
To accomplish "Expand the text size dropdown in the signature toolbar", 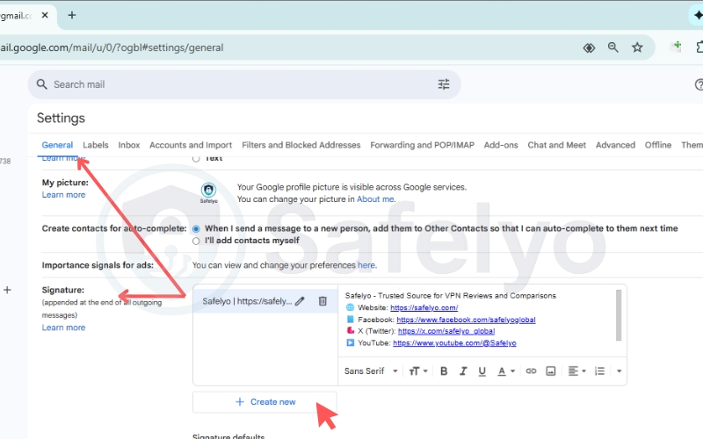I will coord(418,371).
